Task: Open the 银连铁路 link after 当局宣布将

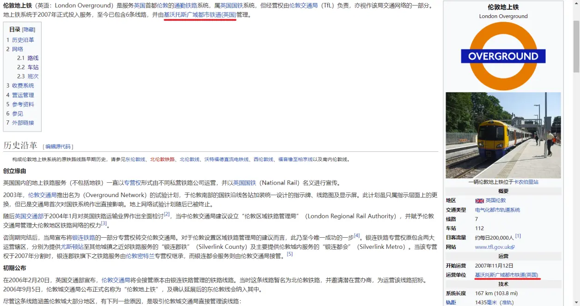Action: click(84, 237)
